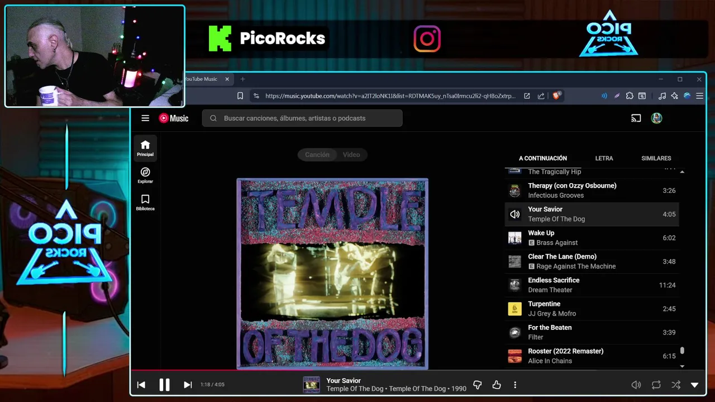Open a new browser tab
The image size is (715, 402).
(242, 79)
